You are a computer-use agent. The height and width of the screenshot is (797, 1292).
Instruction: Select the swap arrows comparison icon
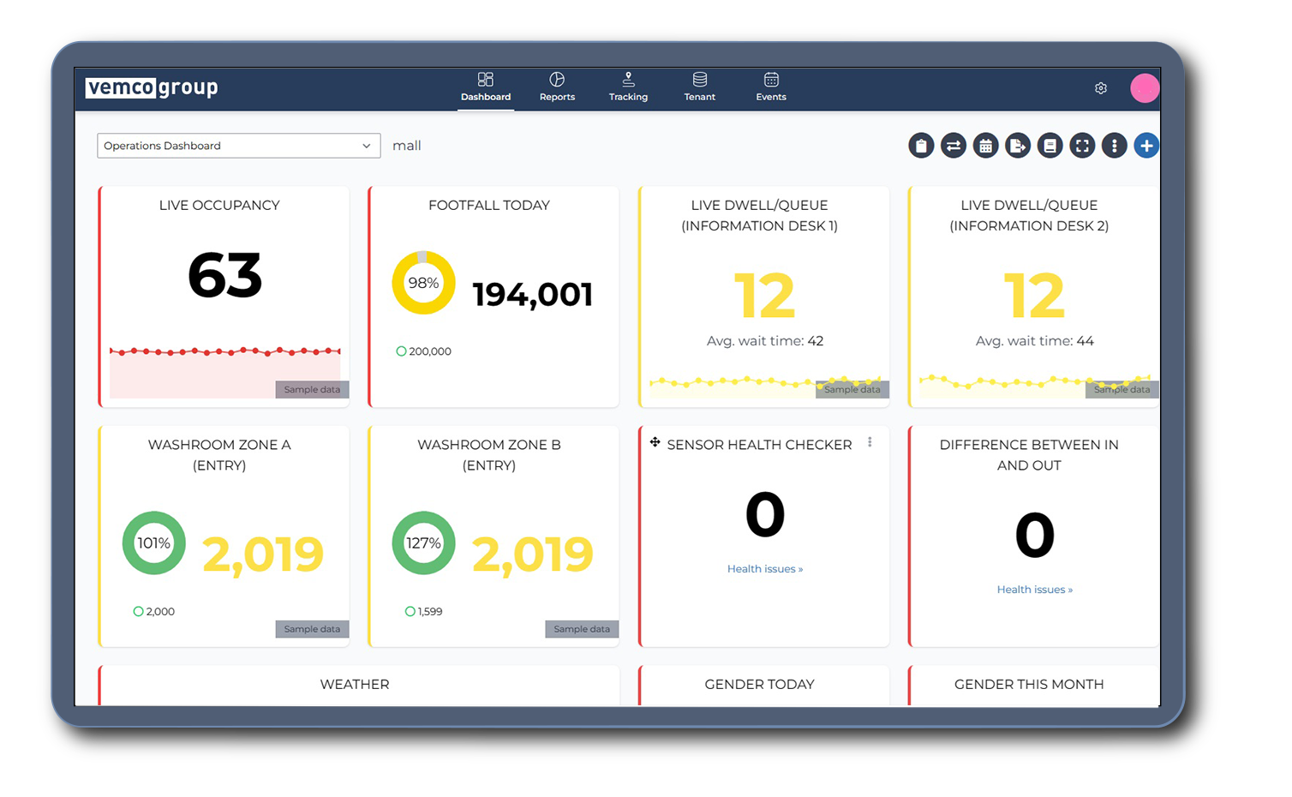[x=954, y=146]
